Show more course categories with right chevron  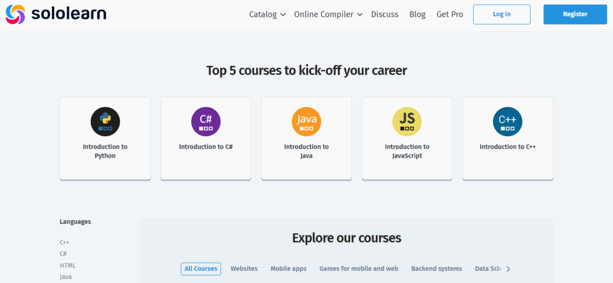(508, 269)
